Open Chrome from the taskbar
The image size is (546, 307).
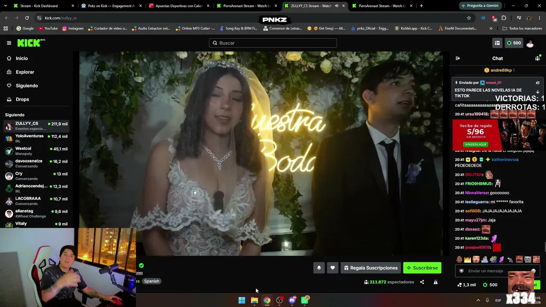(267, 300)
